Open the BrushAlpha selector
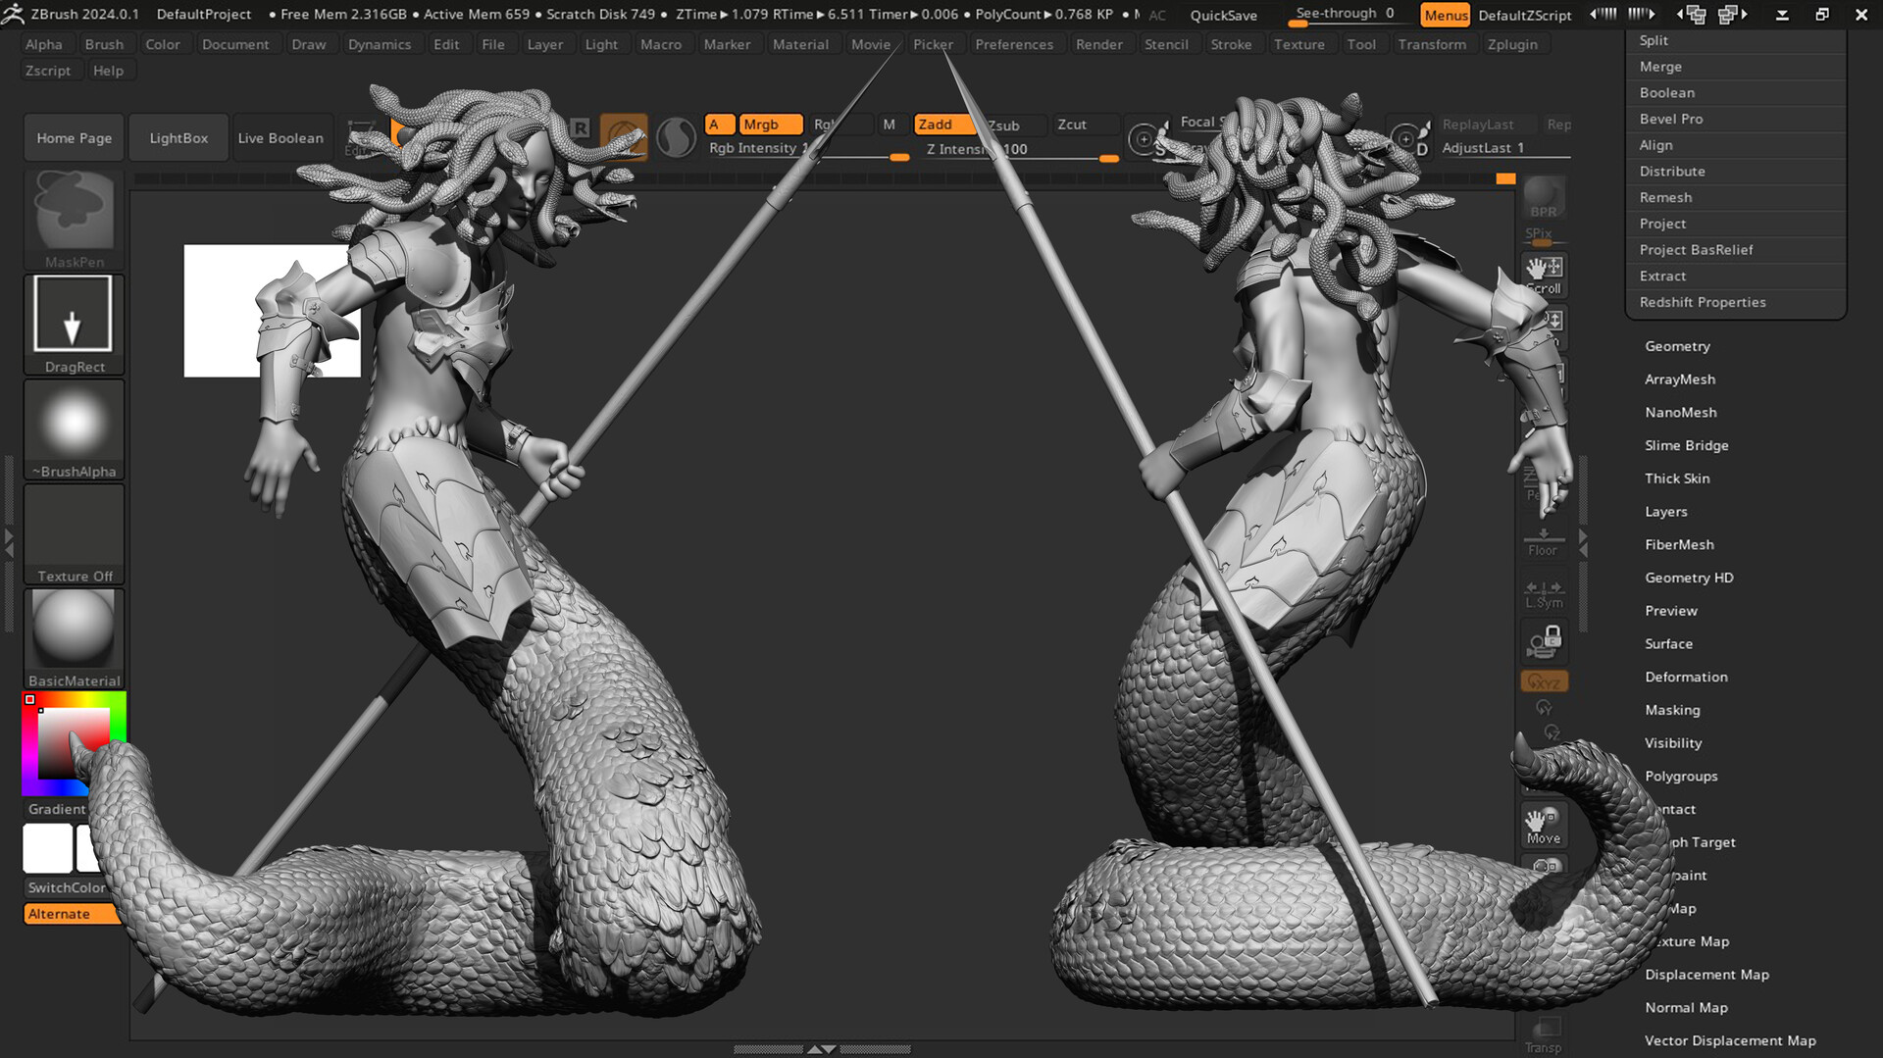The width and height of the screenshot is (1883, 1058). coord(75,428)
